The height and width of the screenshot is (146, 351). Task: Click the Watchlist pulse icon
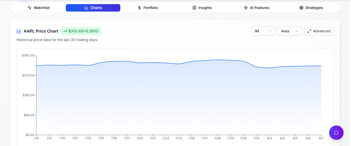(30, 8)
